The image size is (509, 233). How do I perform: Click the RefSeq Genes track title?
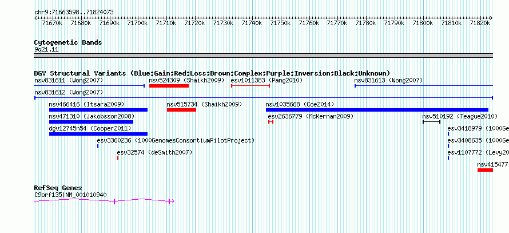tap(58, 188)
